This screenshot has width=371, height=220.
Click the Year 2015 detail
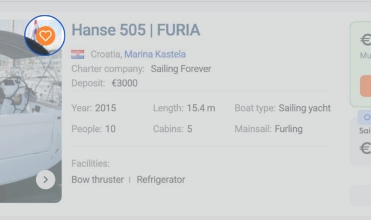click(105, 108)
